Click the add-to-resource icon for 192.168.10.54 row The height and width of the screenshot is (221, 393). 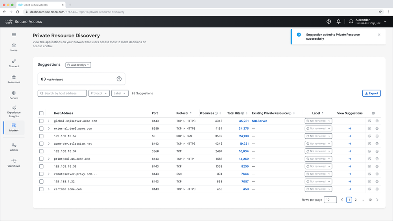[x=369, y=151]
